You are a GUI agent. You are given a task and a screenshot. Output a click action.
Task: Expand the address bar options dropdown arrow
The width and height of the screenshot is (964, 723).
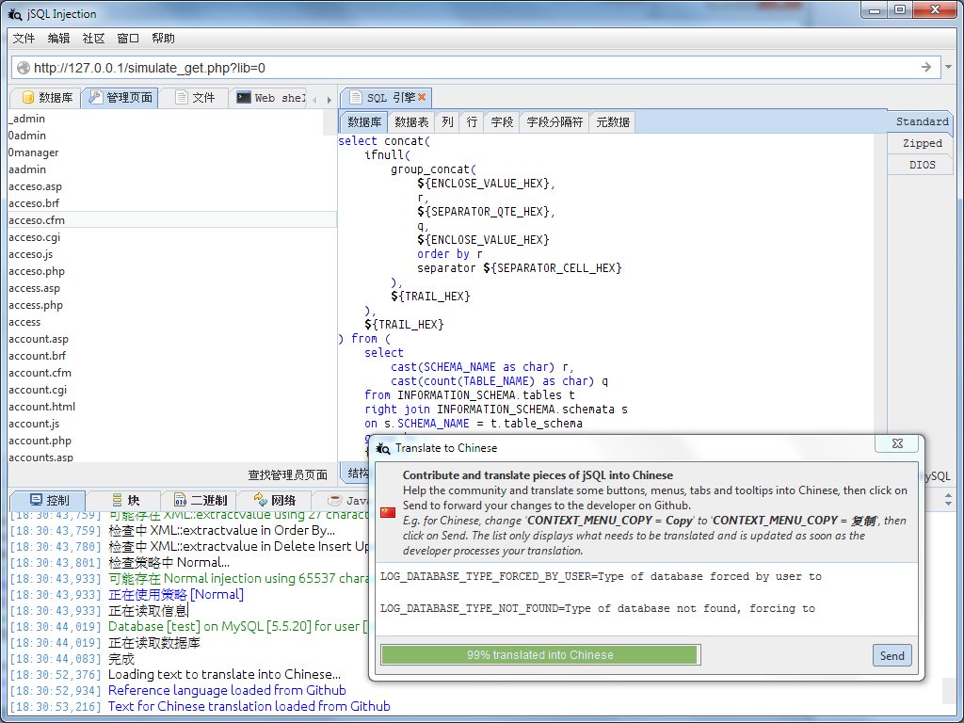tap(949, 67)
